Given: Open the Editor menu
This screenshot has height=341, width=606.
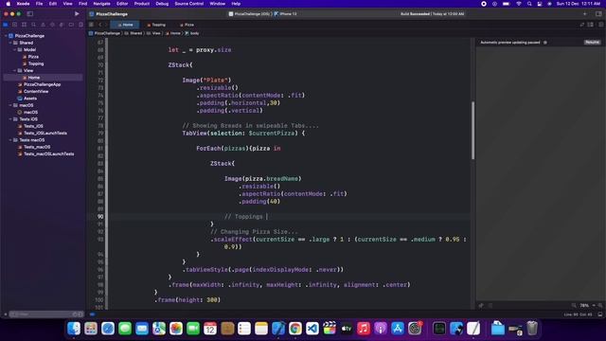Looking at the screenshot, I should pyautogui.click(x=122, y=4).
